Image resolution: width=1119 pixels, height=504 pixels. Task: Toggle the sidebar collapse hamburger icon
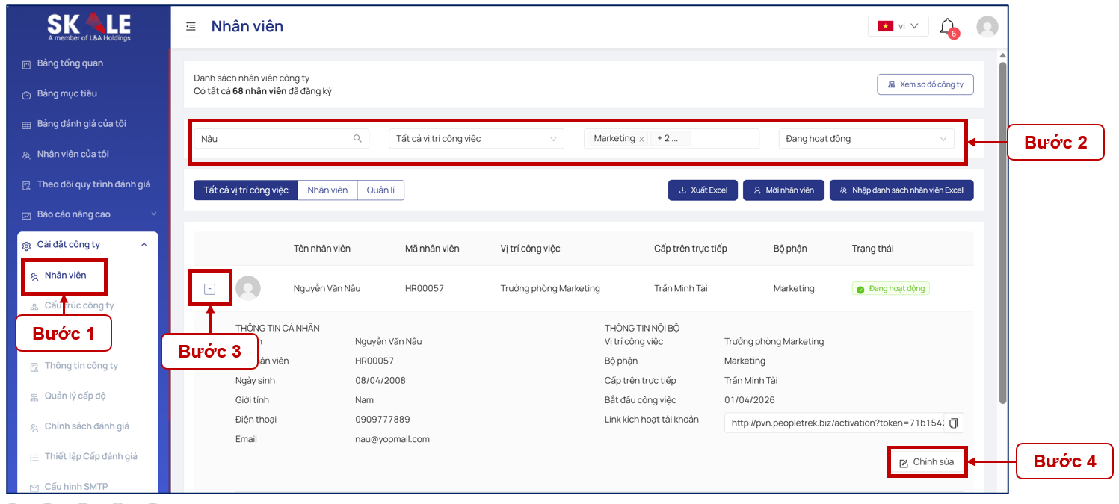pos(191,26)
